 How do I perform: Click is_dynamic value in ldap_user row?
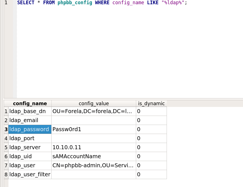pyautogui.click(x=151, y=165)
